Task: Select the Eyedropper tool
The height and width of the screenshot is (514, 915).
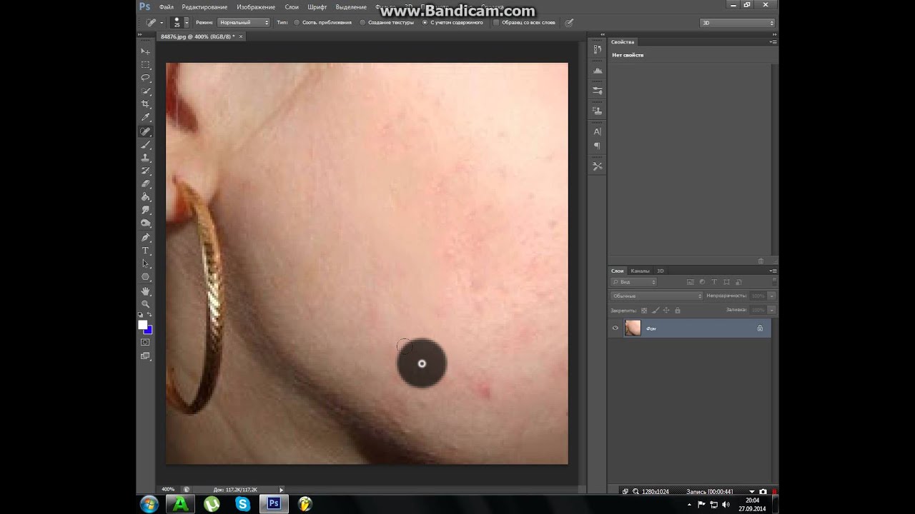Action: coord(145,118)
